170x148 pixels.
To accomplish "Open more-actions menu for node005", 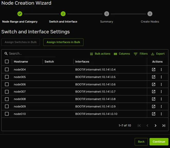I will point(161,77).
